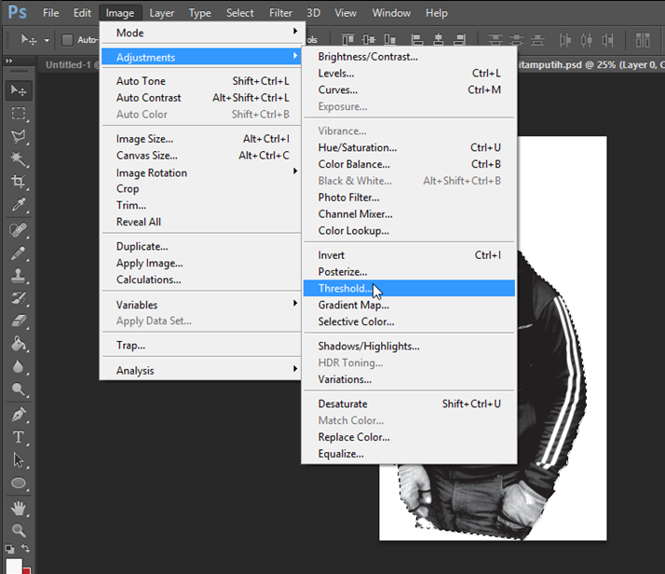This screenshot has height=574, width=665.
Task: Select the Brush tool
Action: [19, 253]
